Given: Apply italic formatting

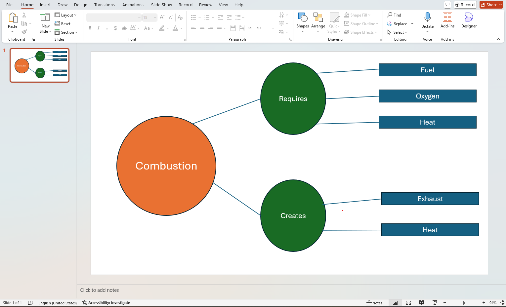Looking at the screenshot, I should pyautogui.click(x=98, y=28).
